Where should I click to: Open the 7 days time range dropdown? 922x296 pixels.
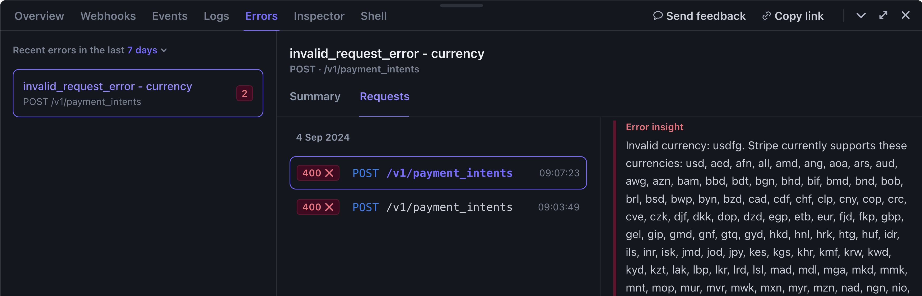point(147,50)
